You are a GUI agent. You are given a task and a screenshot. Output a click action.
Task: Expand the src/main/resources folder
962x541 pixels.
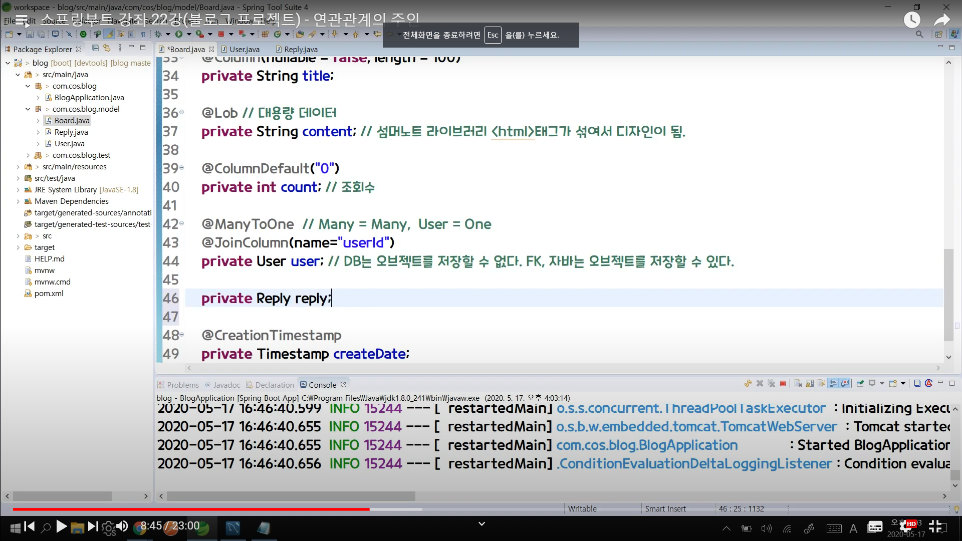[x=18, y=167]
